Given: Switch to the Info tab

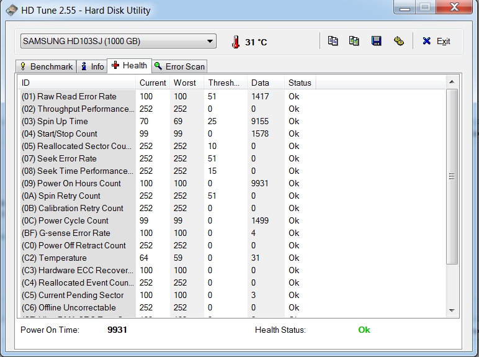Looking at the screenshot, I should (x=92, y=66).
